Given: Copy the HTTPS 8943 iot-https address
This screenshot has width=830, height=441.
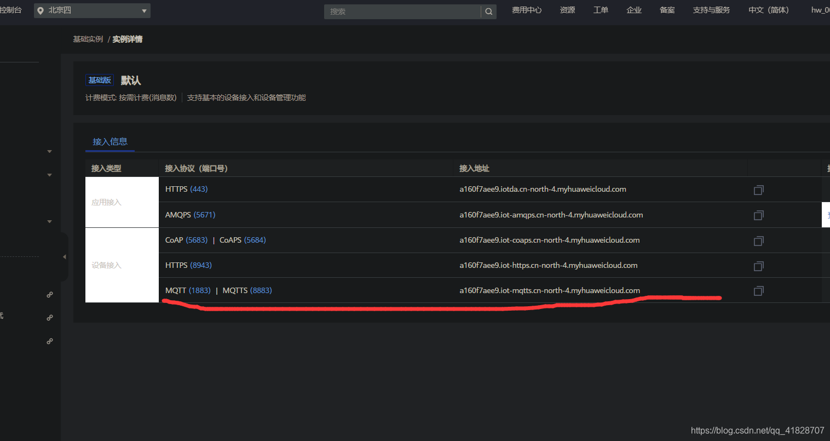Looking at the screenshot, I should tap(758, 266).
